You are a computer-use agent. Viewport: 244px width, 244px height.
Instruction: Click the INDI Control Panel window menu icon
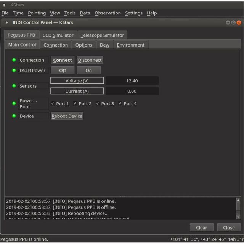[6, 22]
